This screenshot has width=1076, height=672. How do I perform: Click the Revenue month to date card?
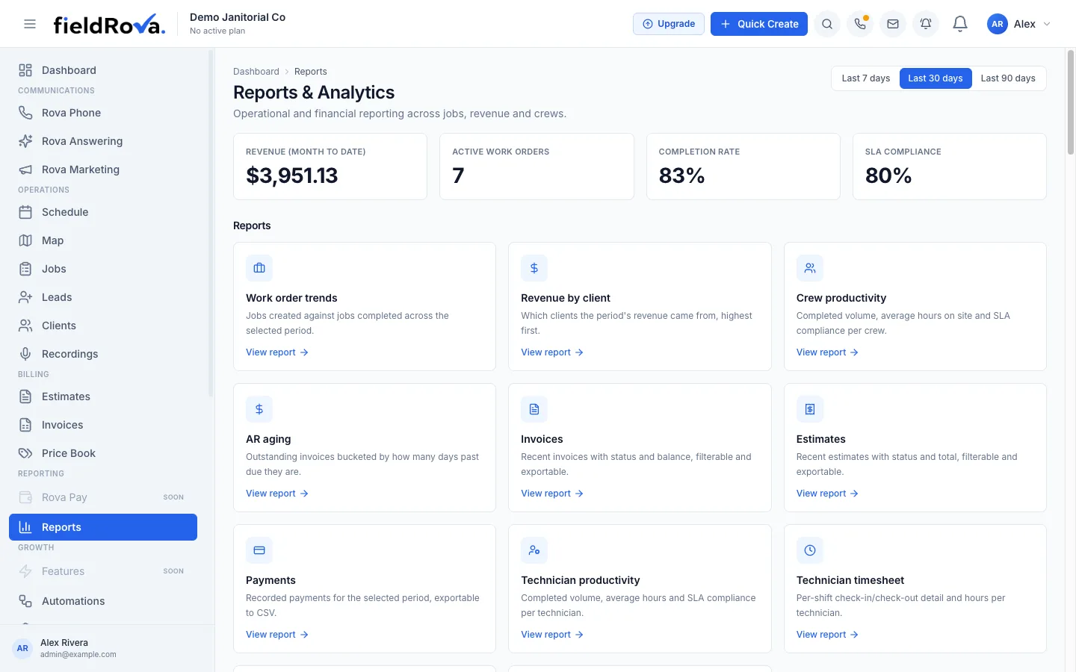pos(330,167)
